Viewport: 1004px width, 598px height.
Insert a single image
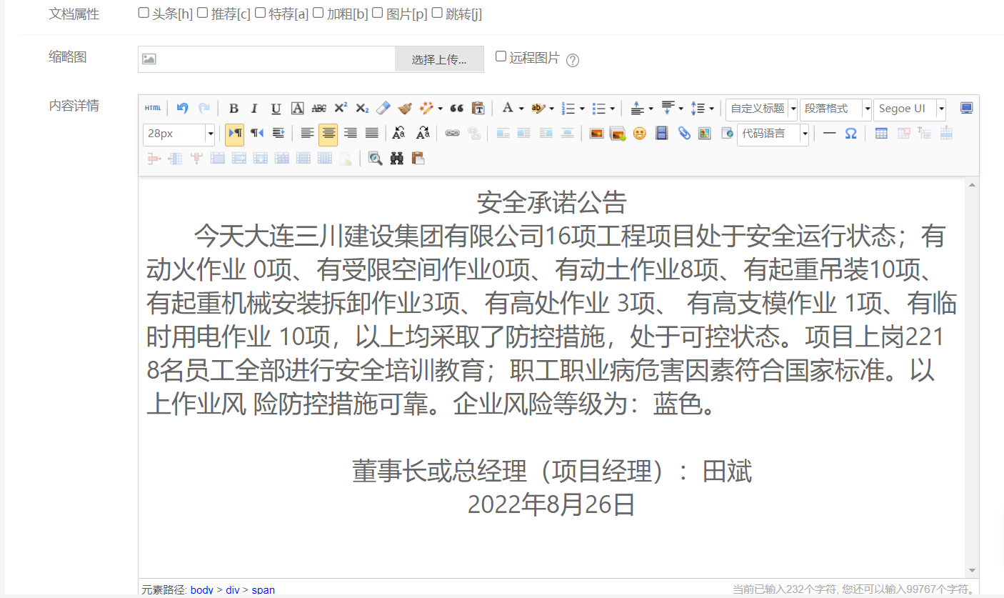(596, 133)
